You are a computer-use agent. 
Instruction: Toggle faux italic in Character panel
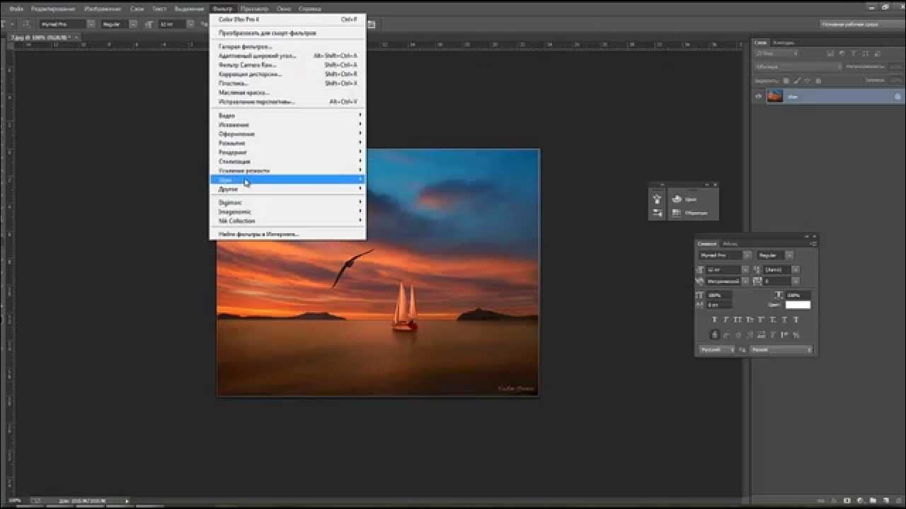[726, 320]
